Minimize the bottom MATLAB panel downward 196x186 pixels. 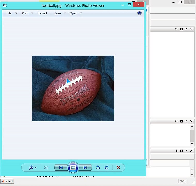coord(177,151)
